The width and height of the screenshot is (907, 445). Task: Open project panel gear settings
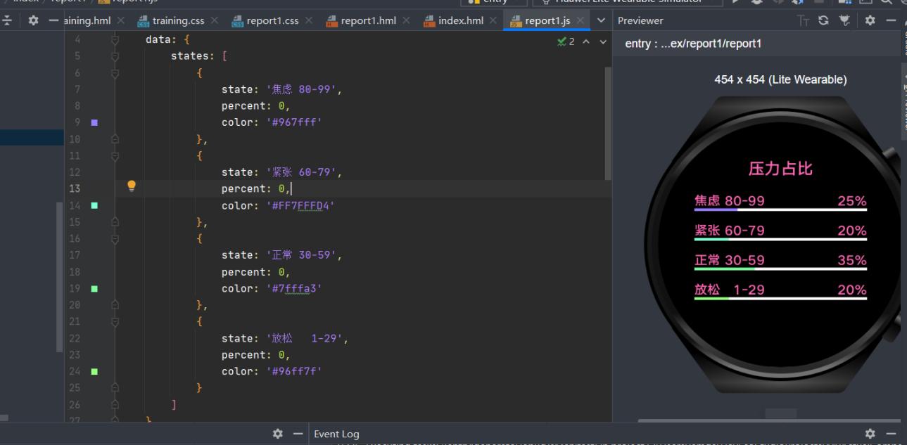click(x=32, y=21)
